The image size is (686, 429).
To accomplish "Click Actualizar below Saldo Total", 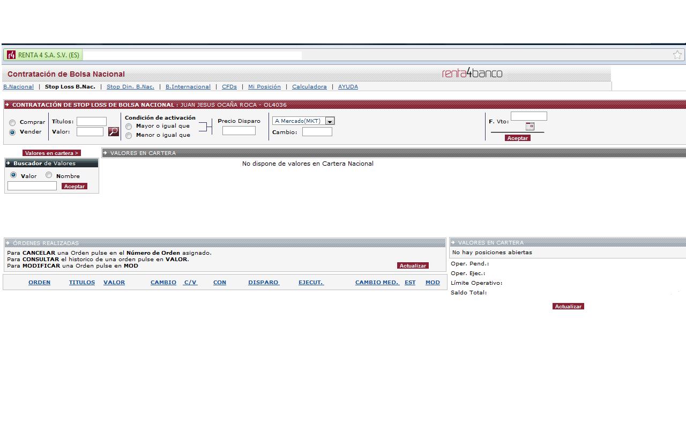I will click(x=568, y=306).
